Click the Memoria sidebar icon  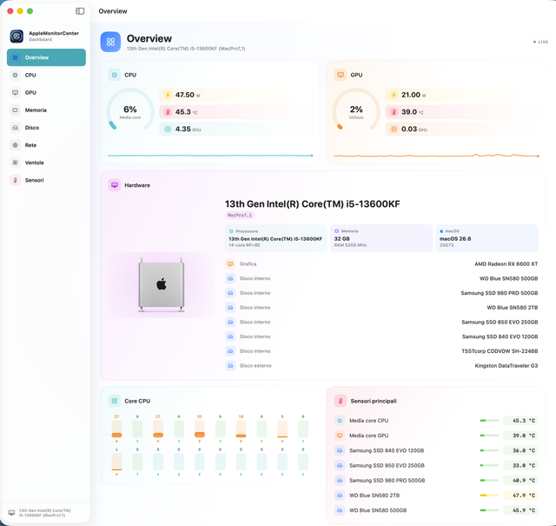click(15, 110)
